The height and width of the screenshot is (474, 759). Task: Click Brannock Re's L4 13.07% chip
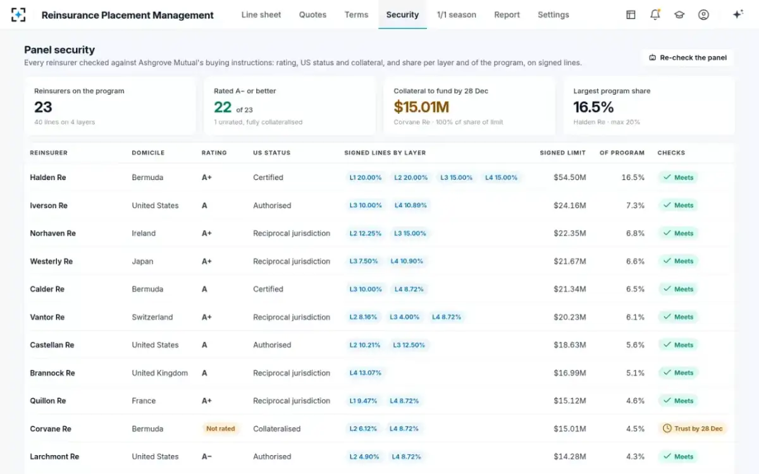366,373
